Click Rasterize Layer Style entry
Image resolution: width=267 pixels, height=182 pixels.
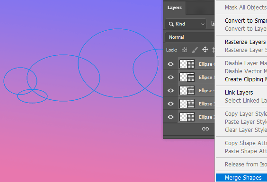pyautogui.click(x=246, y=50)
